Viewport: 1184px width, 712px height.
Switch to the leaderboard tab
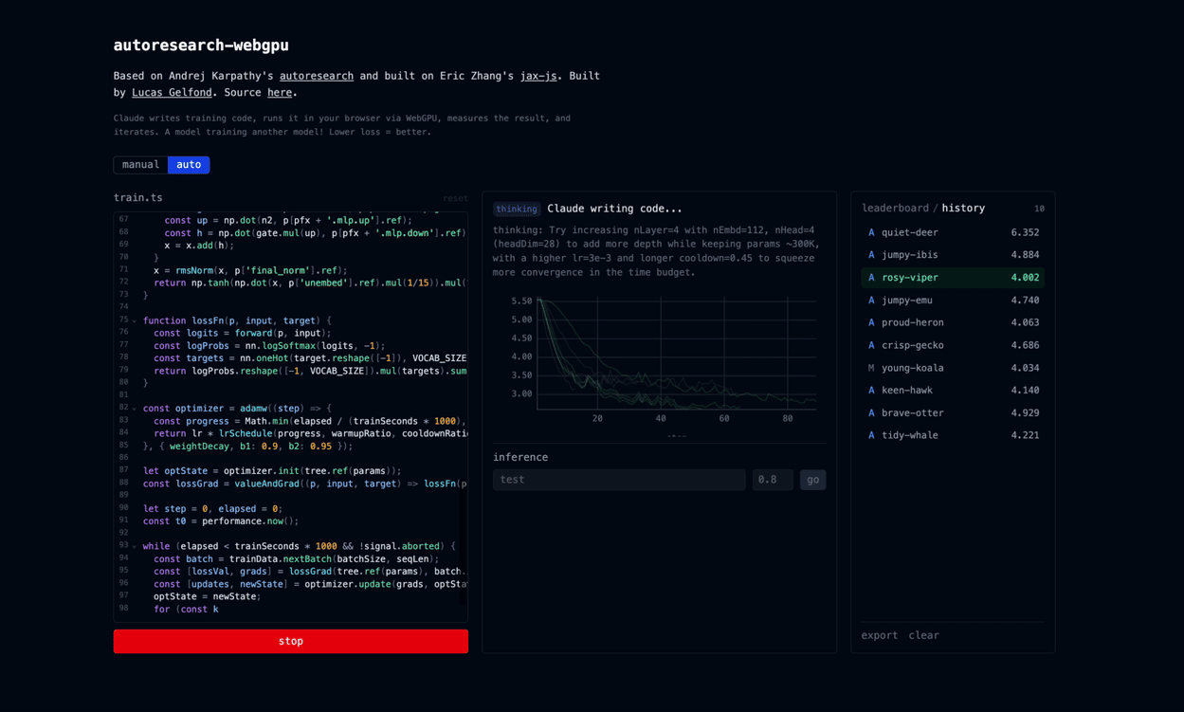click(895, 208)
